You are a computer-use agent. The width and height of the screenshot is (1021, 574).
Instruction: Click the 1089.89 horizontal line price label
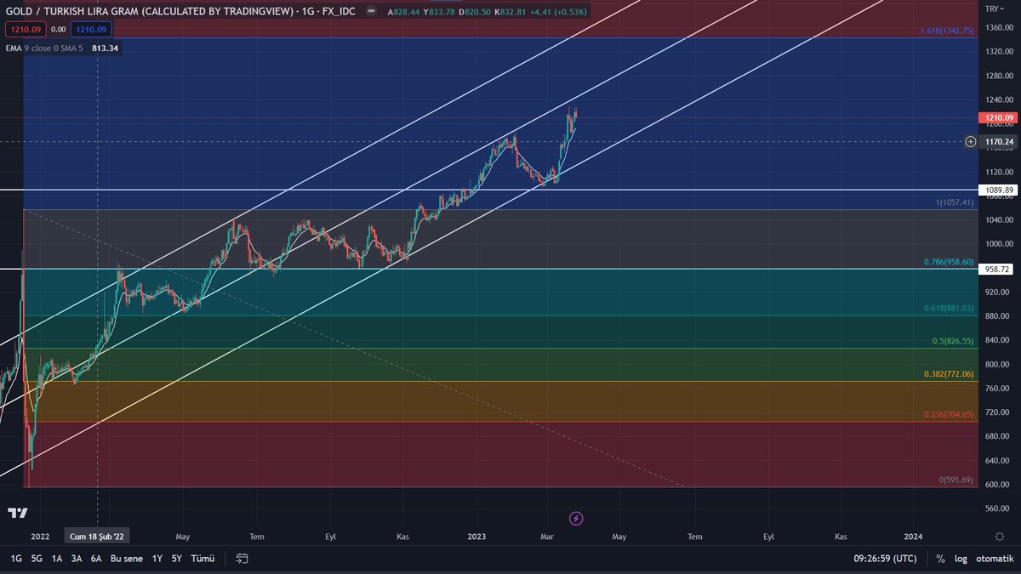coord(997,190)
